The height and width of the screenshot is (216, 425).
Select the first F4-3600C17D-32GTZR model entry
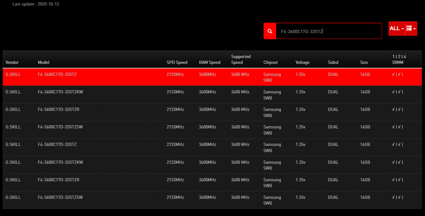click(x=58, y=110)
